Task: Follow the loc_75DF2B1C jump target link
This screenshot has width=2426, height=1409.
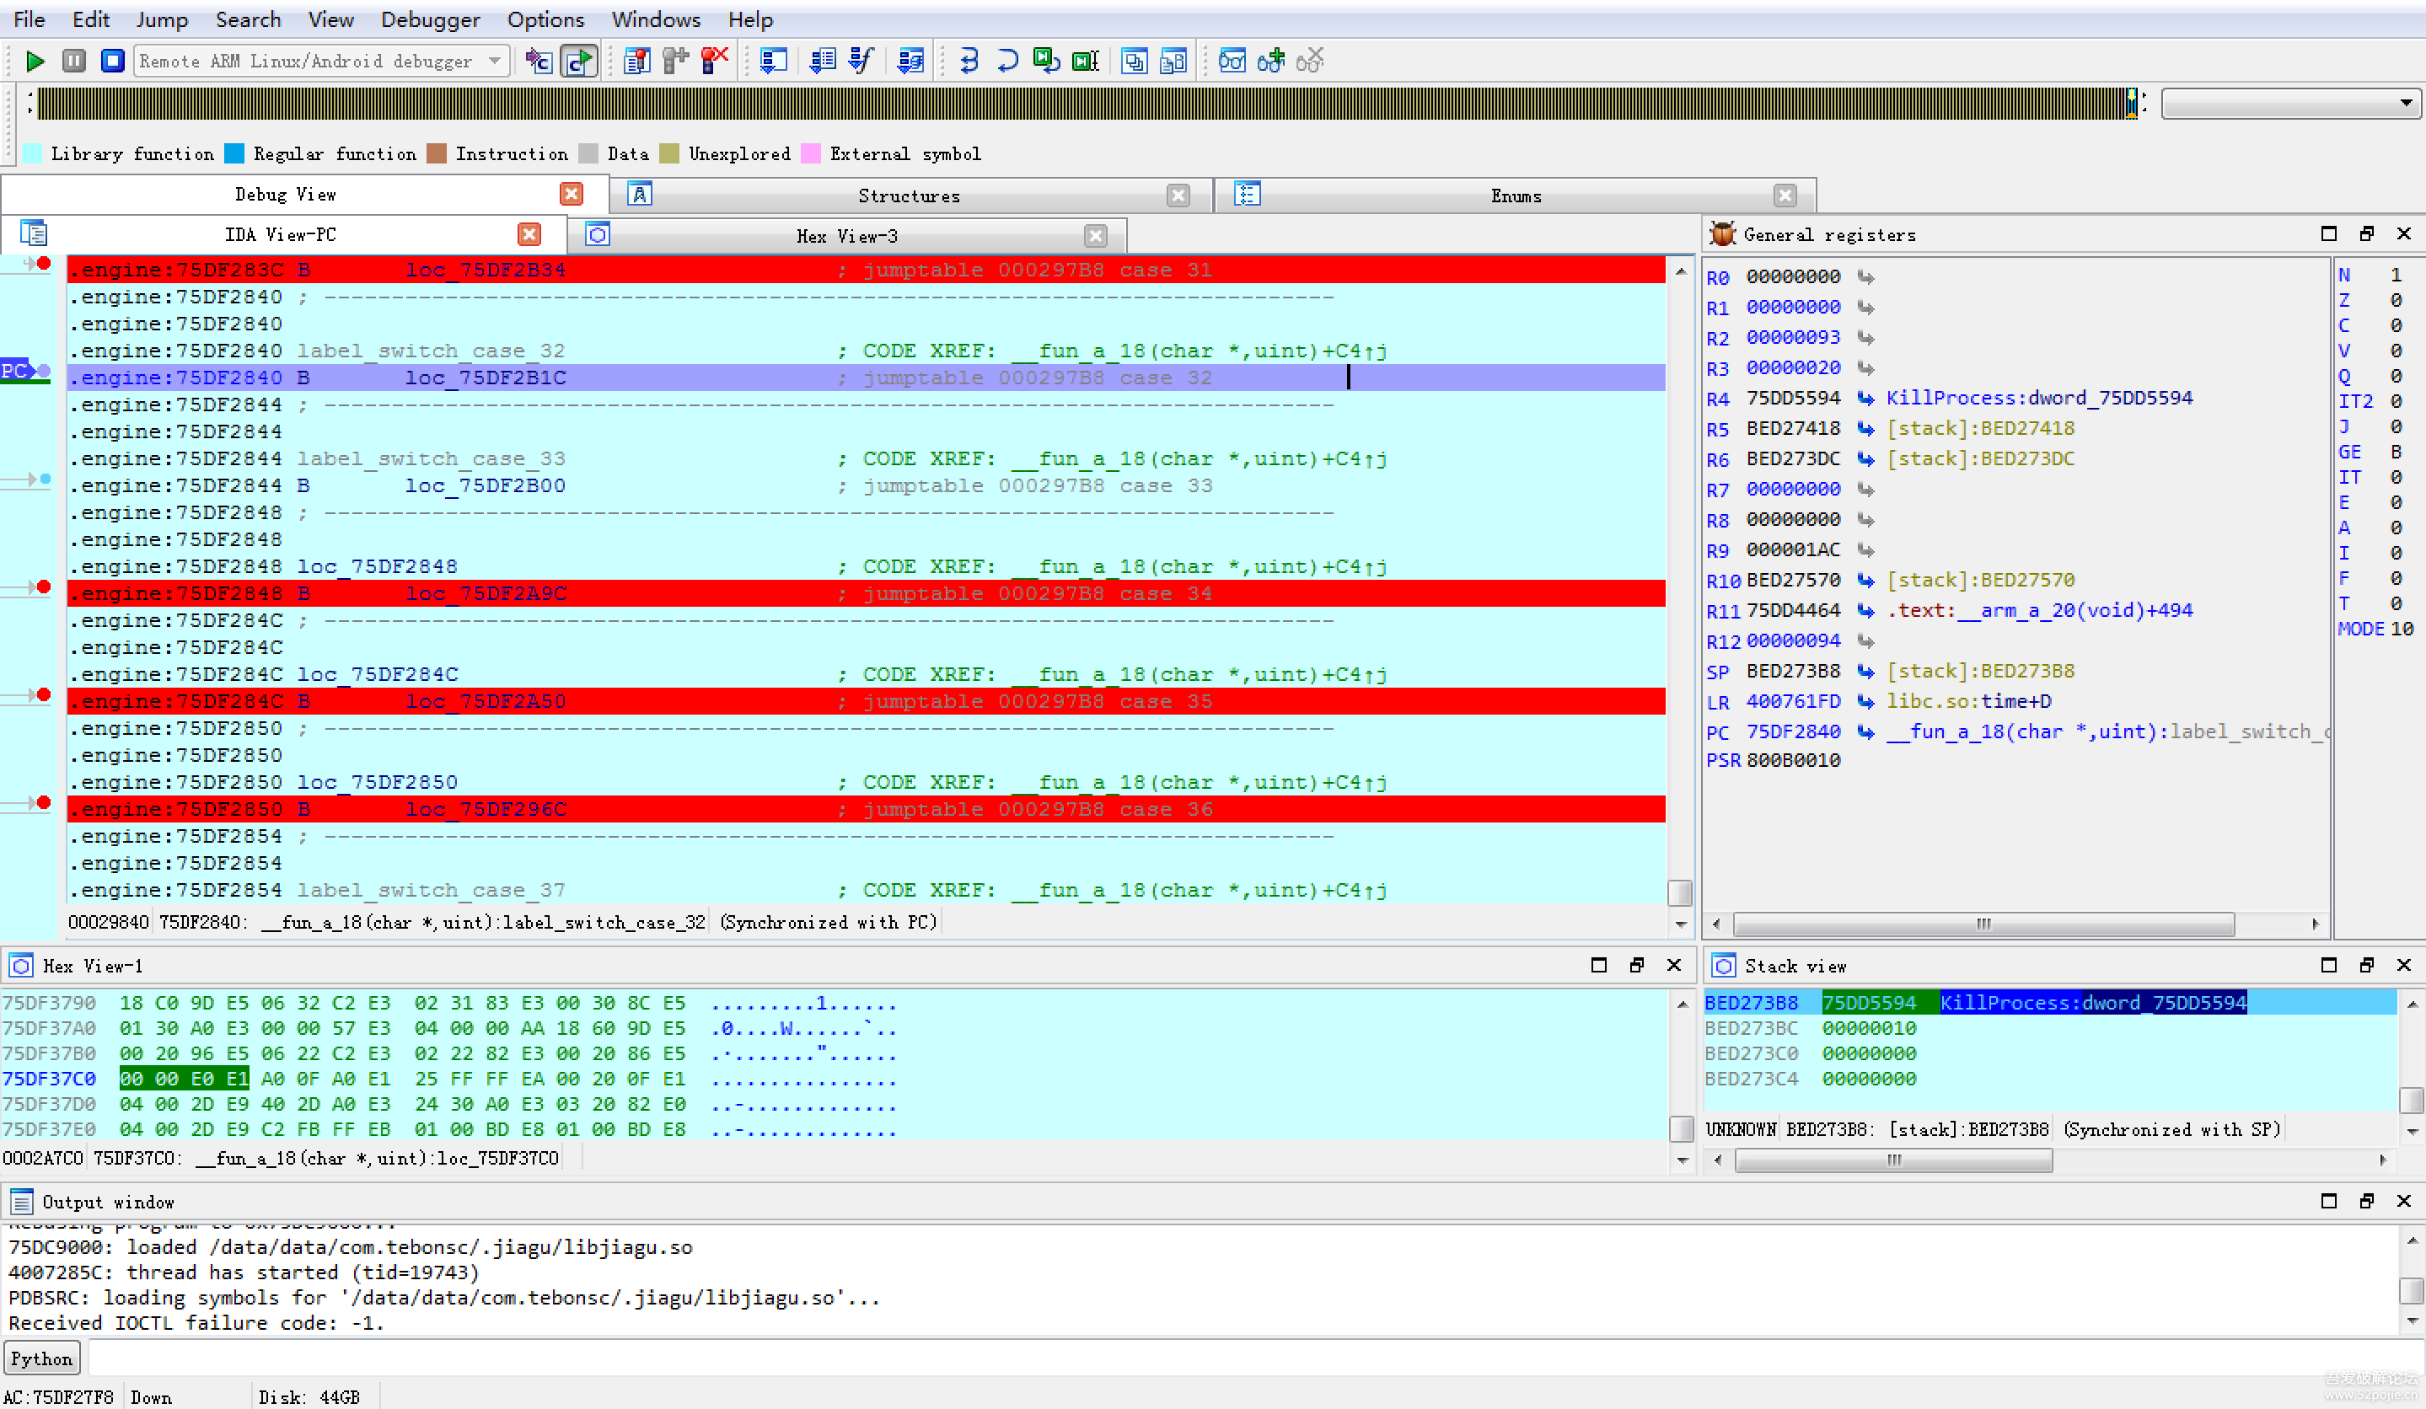Action: [x=486, y=378]
